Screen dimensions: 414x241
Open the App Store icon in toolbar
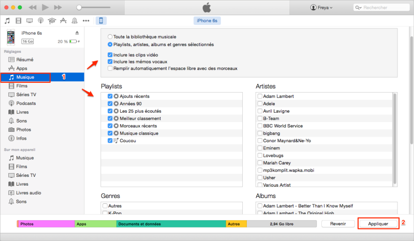63,21
